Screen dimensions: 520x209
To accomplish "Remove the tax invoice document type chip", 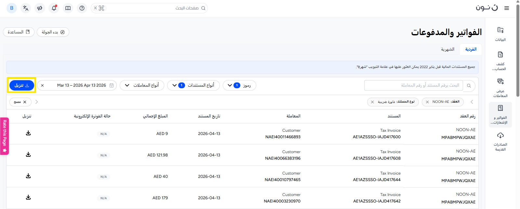I will (372, 102).
